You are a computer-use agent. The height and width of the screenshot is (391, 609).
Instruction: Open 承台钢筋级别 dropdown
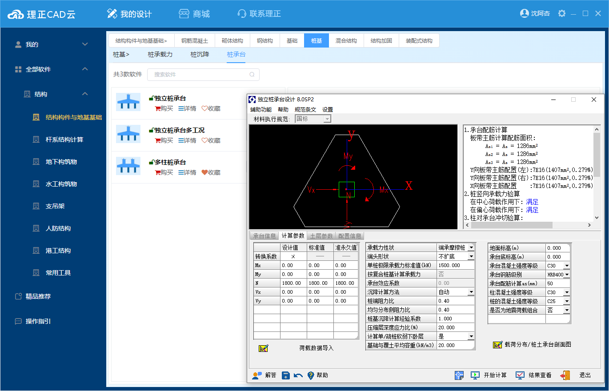(x=566, y=275)
